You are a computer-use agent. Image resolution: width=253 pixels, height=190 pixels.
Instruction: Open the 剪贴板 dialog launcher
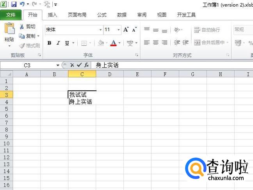click(39, 55)
